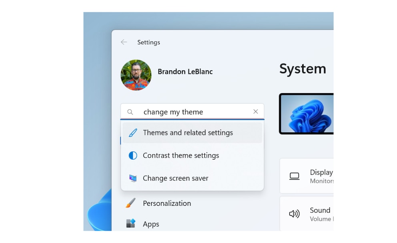397x243 pixels.
Task: Click the desktop wallpaper preview thumbnail
Action: point(307,113)
